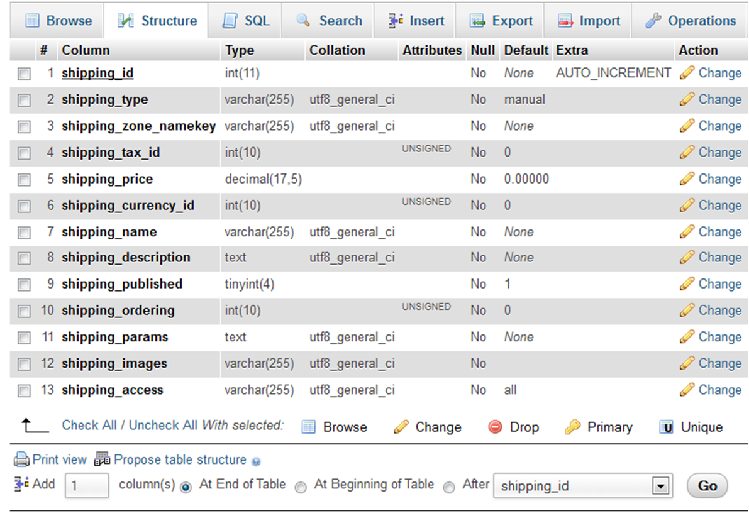
Task: Click the Browse icon below the table
Action: 308,427
